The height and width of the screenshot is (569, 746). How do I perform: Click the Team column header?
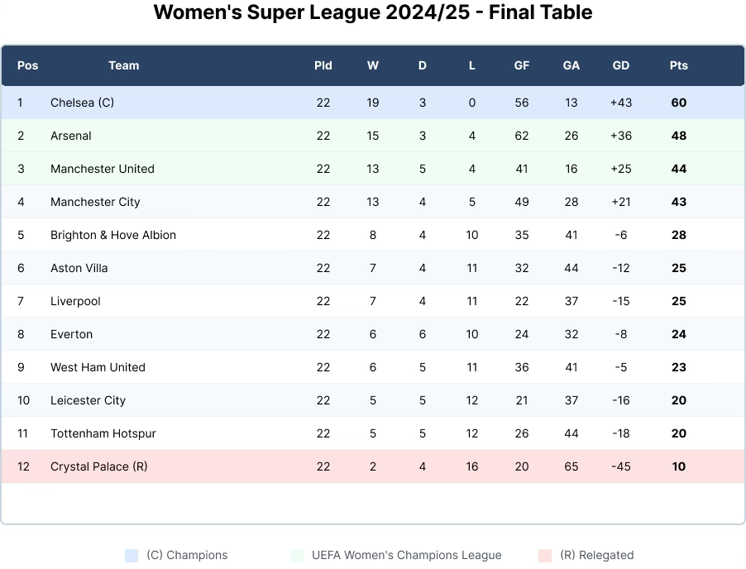coord(124,65)
